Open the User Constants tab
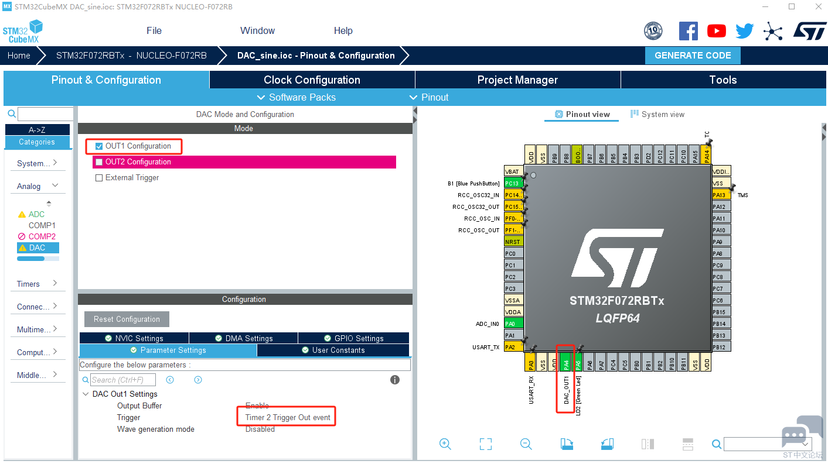Viewport: 828px width, 464px height. (x=333, y=350)
